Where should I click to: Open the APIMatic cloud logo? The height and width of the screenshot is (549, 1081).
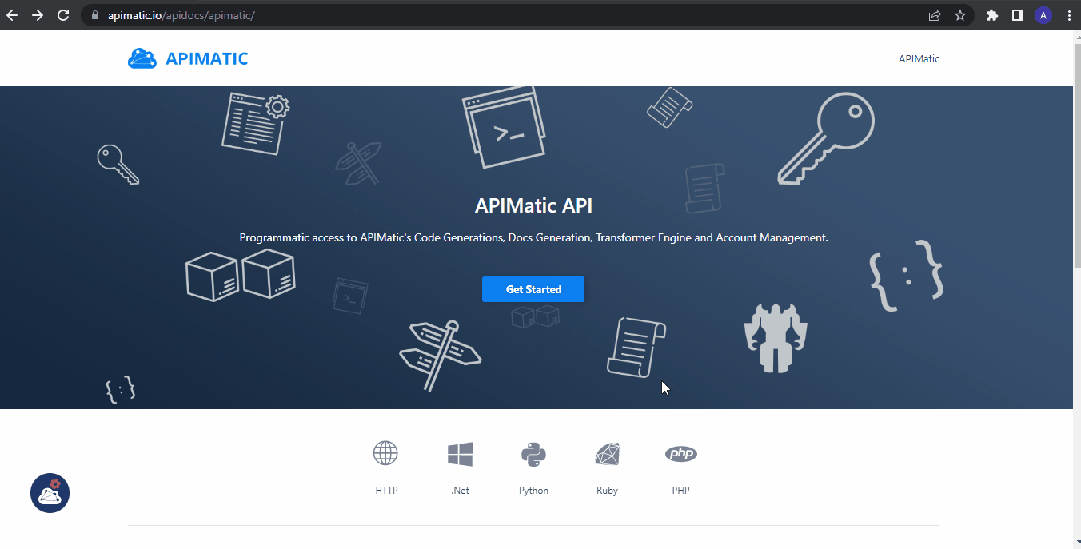coord(142,58)
